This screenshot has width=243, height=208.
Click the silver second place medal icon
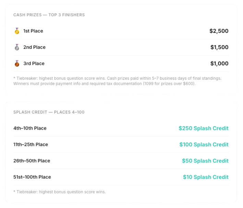point(17,47)
